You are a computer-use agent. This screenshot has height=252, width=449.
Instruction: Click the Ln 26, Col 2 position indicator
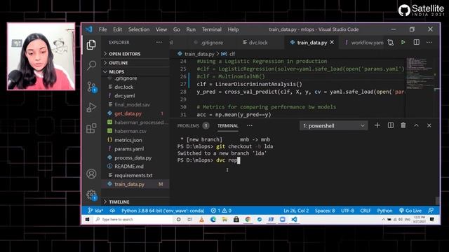point(296,211)
